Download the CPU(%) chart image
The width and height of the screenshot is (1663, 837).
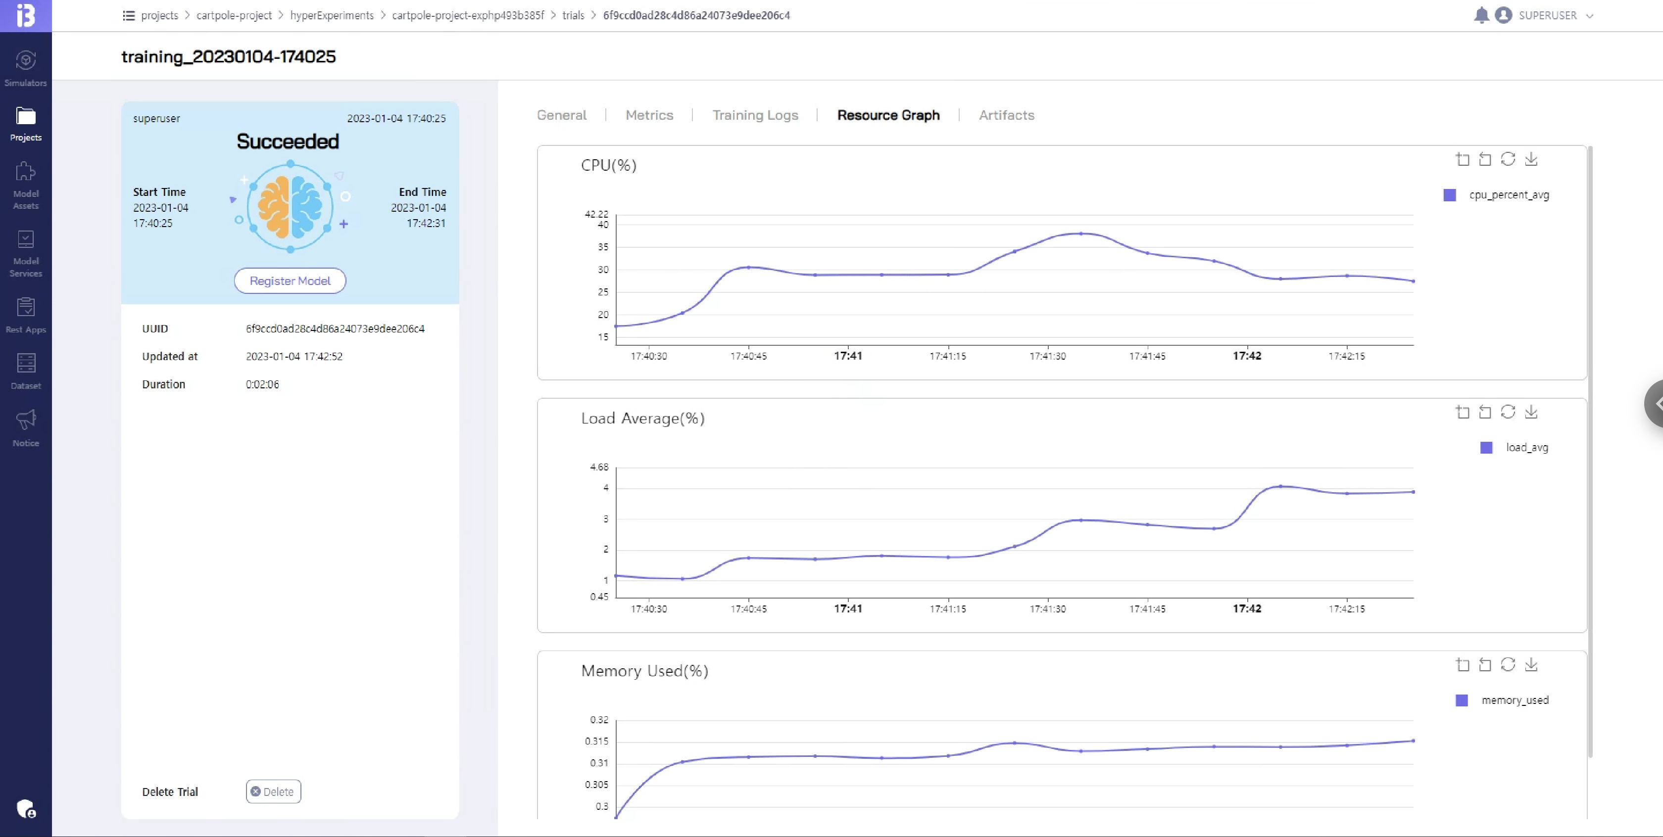point(1531,159)
